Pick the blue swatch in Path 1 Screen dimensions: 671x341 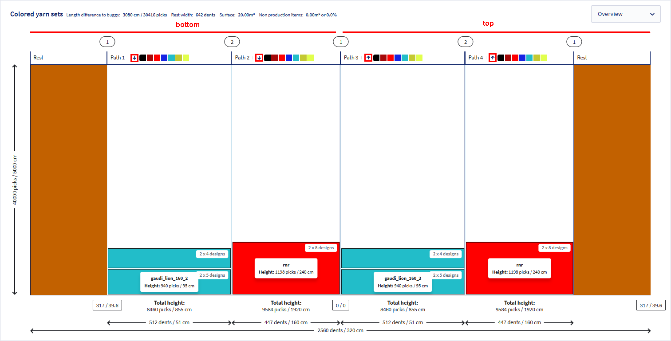164,58
